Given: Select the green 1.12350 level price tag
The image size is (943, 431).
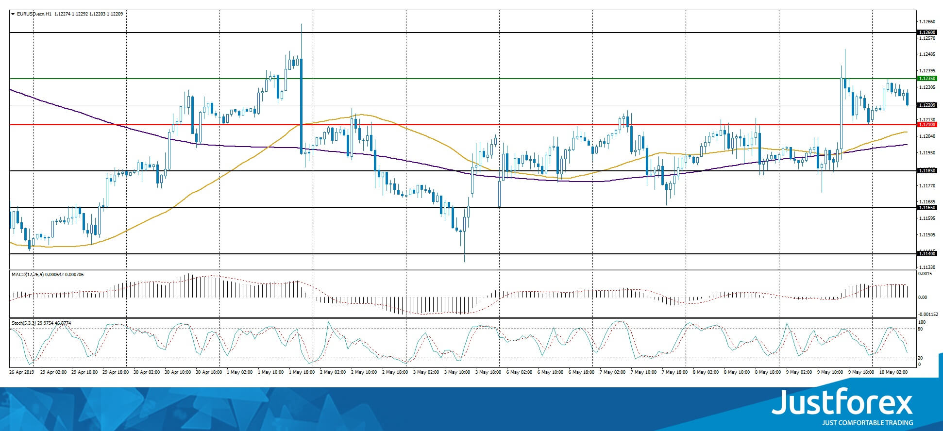Looking at the screenshot, I should 927,79.
